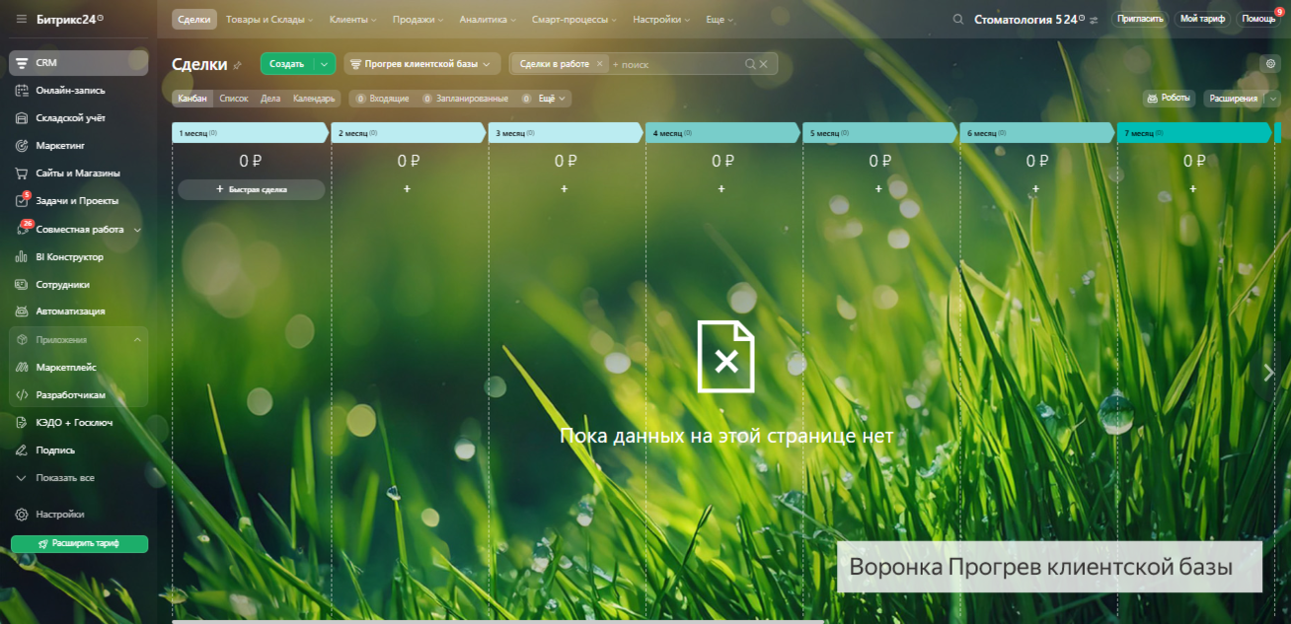Screen dimensions: 1291x624
Task: Add a deal in the 5 месяц column
Action: tap(878, 188)
